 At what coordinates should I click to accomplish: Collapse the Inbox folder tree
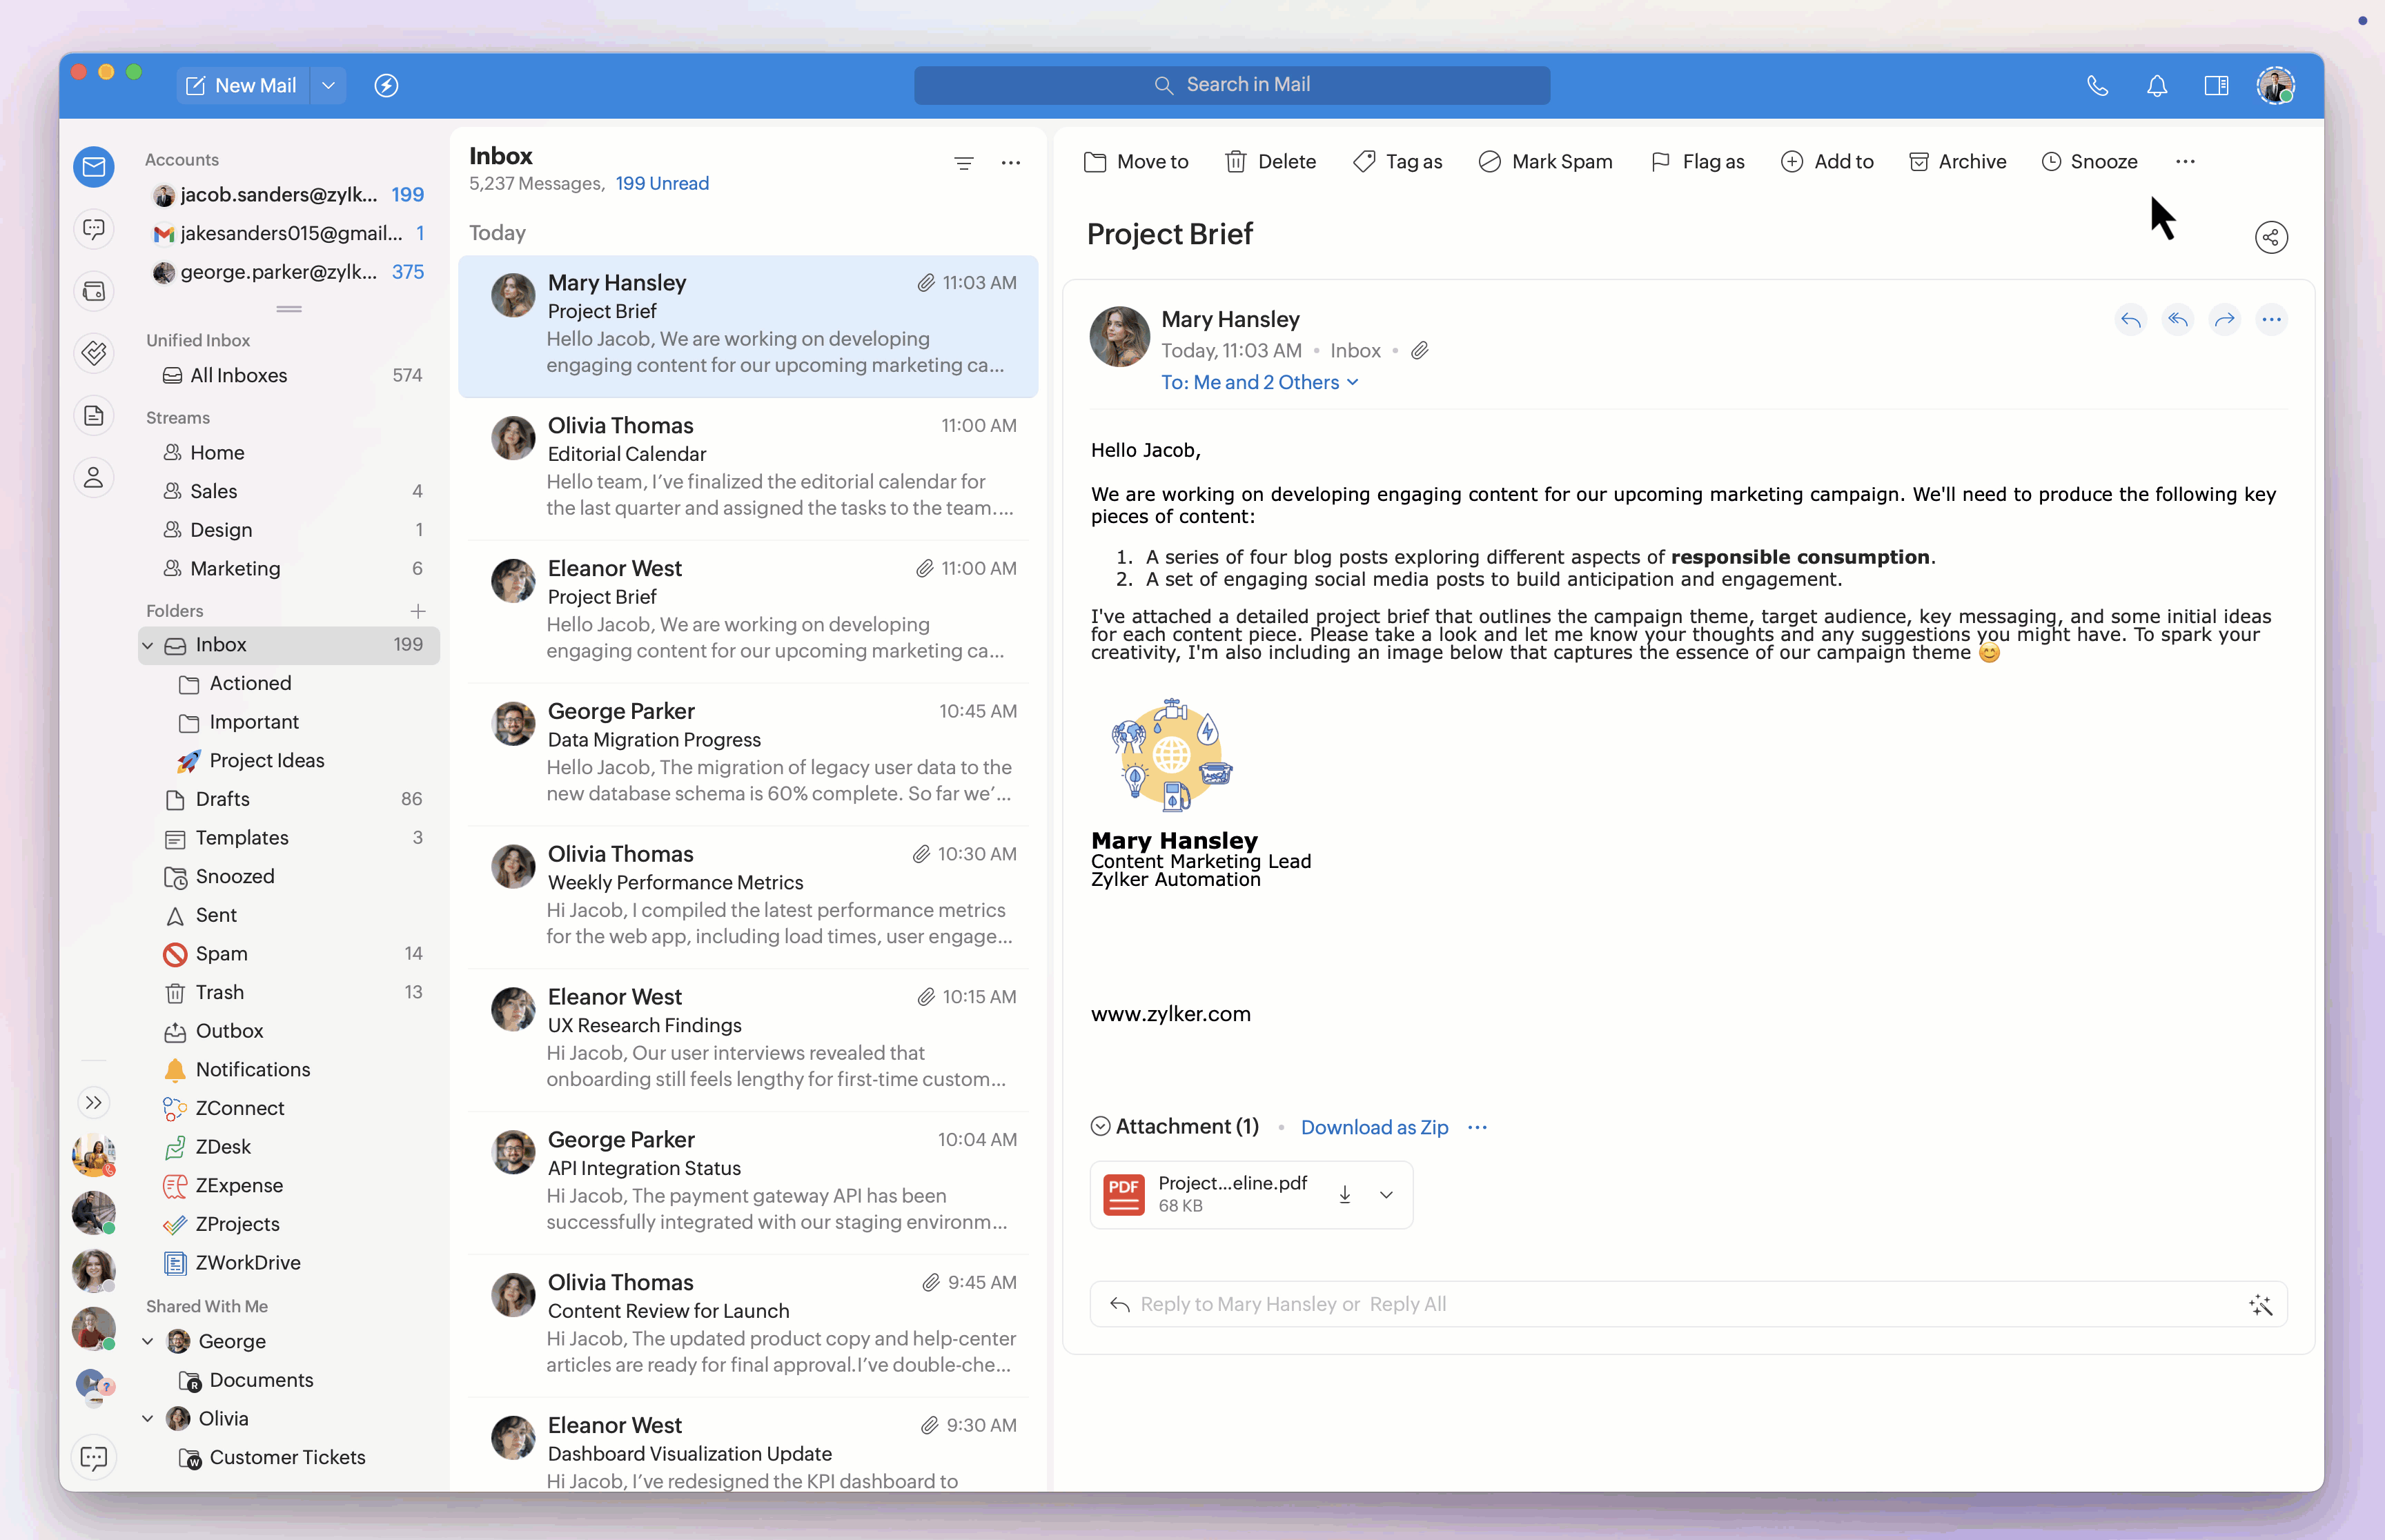(148, 645)
